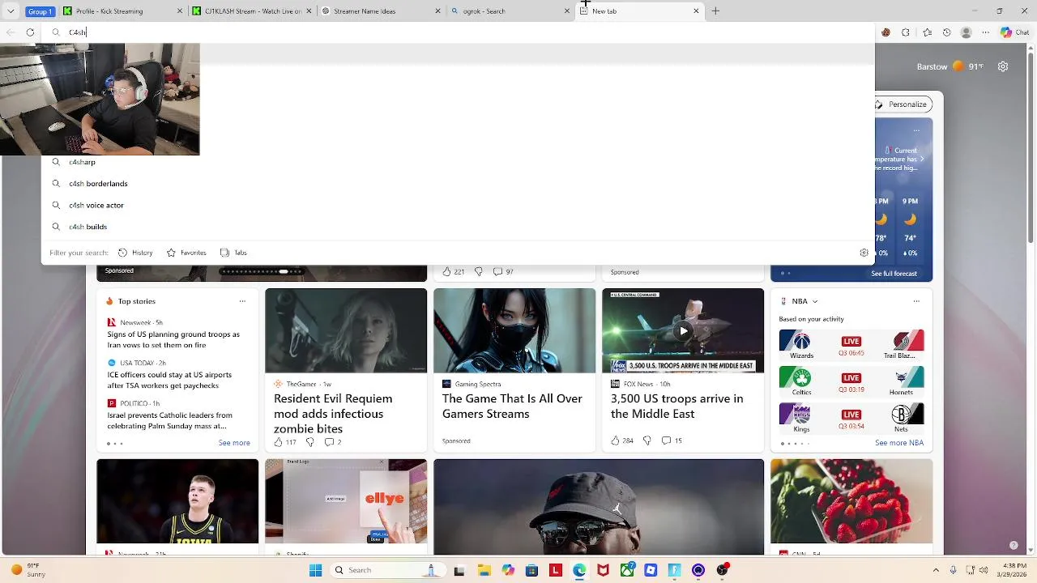Dislike the 3,500 US troops article

[x=647, y=440]
